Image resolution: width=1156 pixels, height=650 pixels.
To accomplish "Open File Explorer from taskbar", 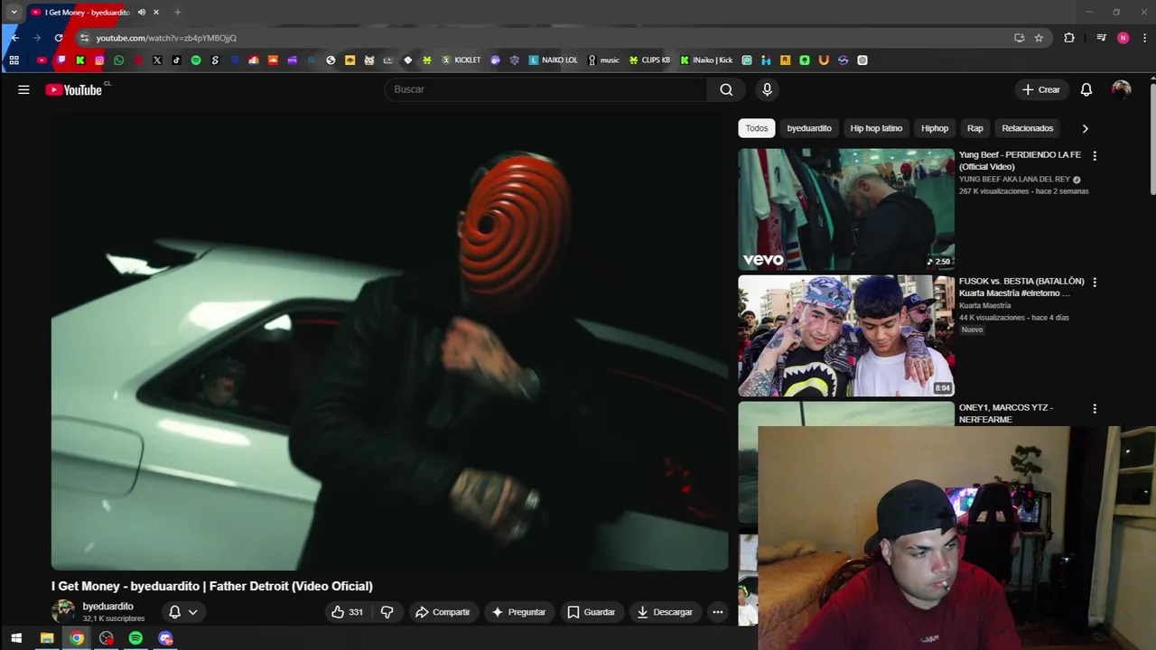I will click(47, 638).
